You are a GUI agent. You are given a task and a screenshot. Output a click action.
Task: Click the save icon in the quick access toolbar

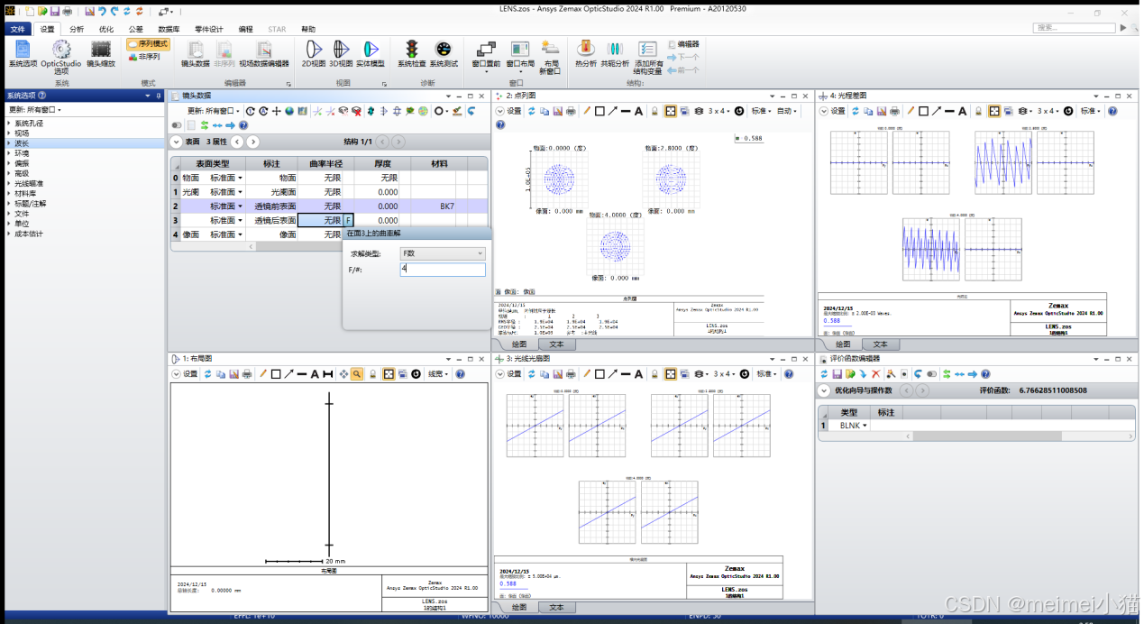click(54, 12)
